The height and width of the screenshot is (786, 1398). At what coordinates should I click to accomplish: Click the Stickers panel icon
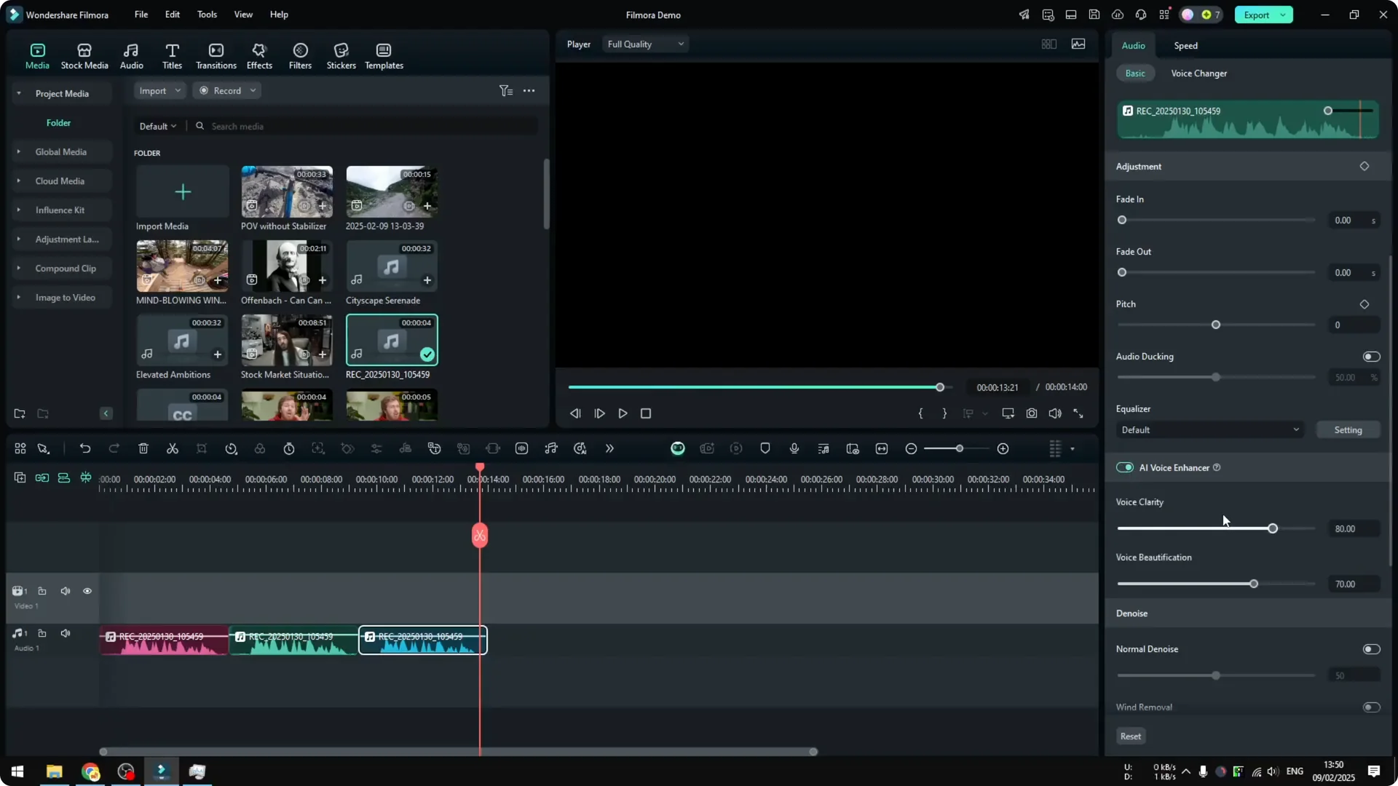coord(341,55)
